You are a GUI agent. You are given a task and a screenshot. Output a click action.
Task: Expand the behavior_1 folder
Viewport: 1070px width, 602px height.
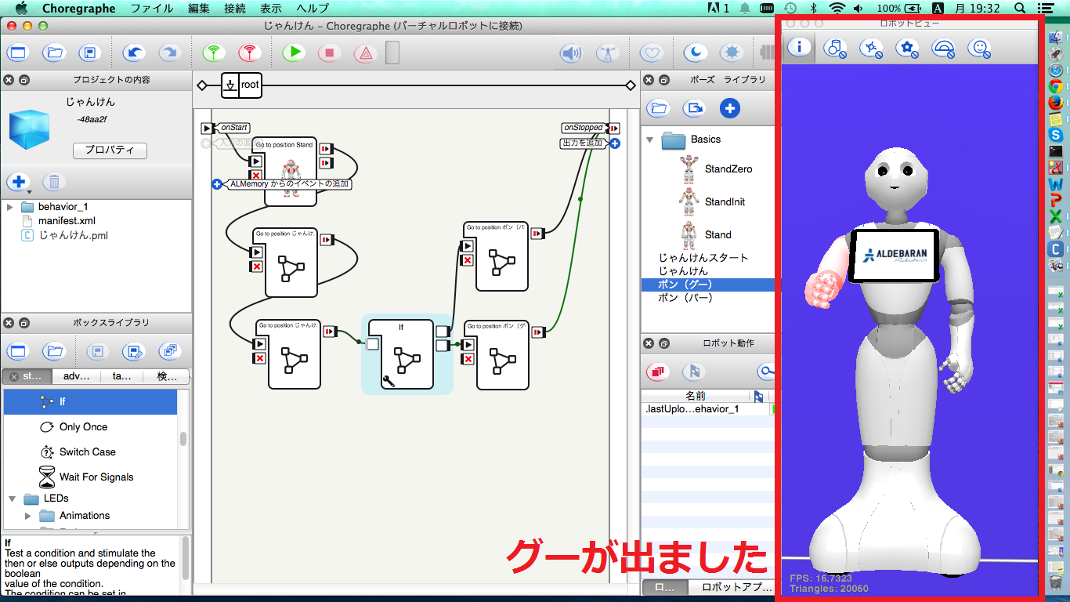tap(10, 207)
